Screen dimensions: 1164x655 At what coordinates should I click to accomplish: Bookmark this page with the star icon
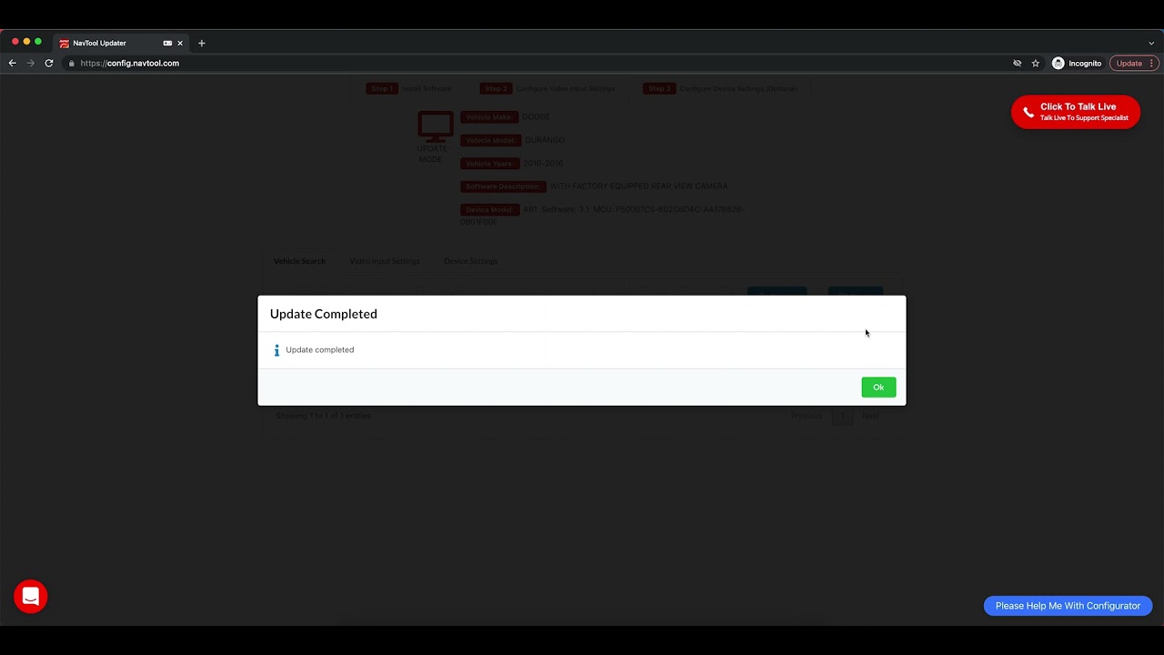coord(1036,64)
